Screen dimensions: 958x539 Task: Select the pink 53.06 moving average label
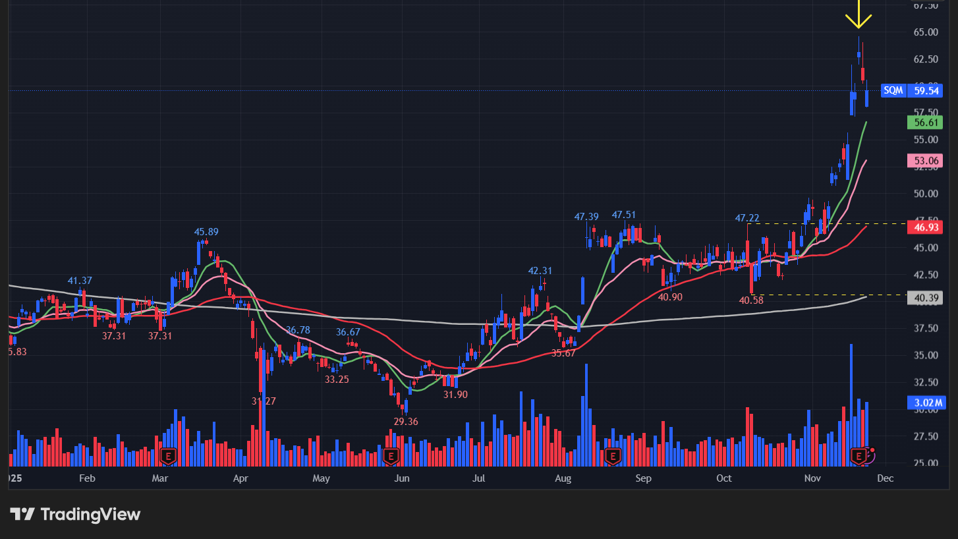925,161
